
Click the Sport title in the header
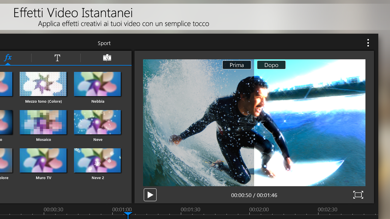[104, 43]
